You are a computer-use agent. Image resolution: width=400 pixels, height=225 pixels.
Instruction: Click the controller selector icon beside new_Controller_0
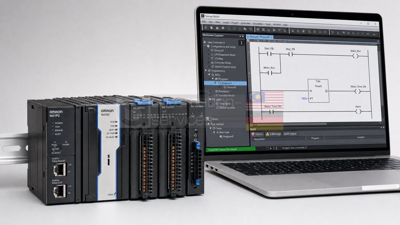pos(242,42)
